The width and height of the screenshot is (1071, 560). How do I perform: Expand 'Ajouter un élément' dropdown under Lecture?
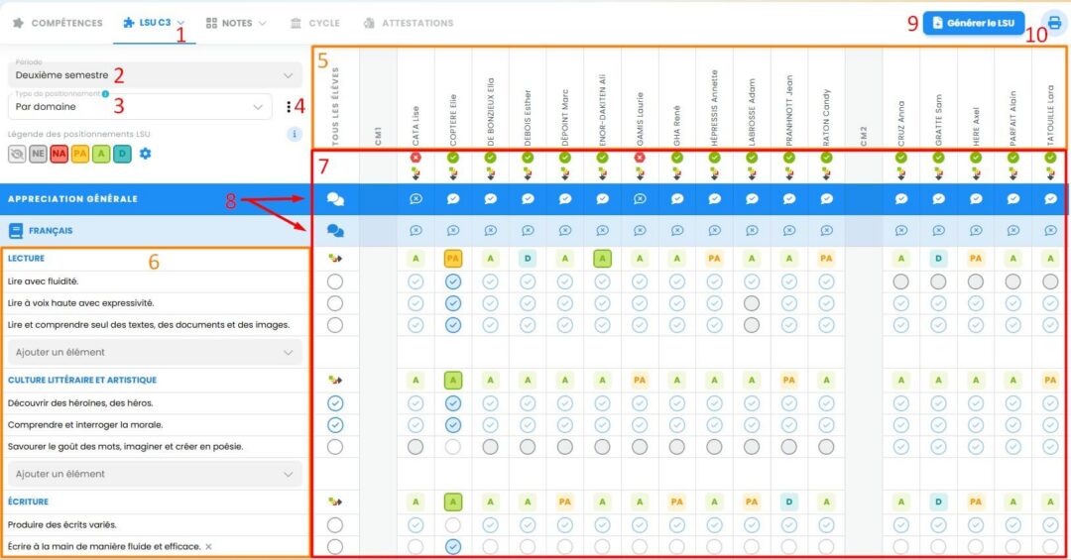click(x=154, y=352)
